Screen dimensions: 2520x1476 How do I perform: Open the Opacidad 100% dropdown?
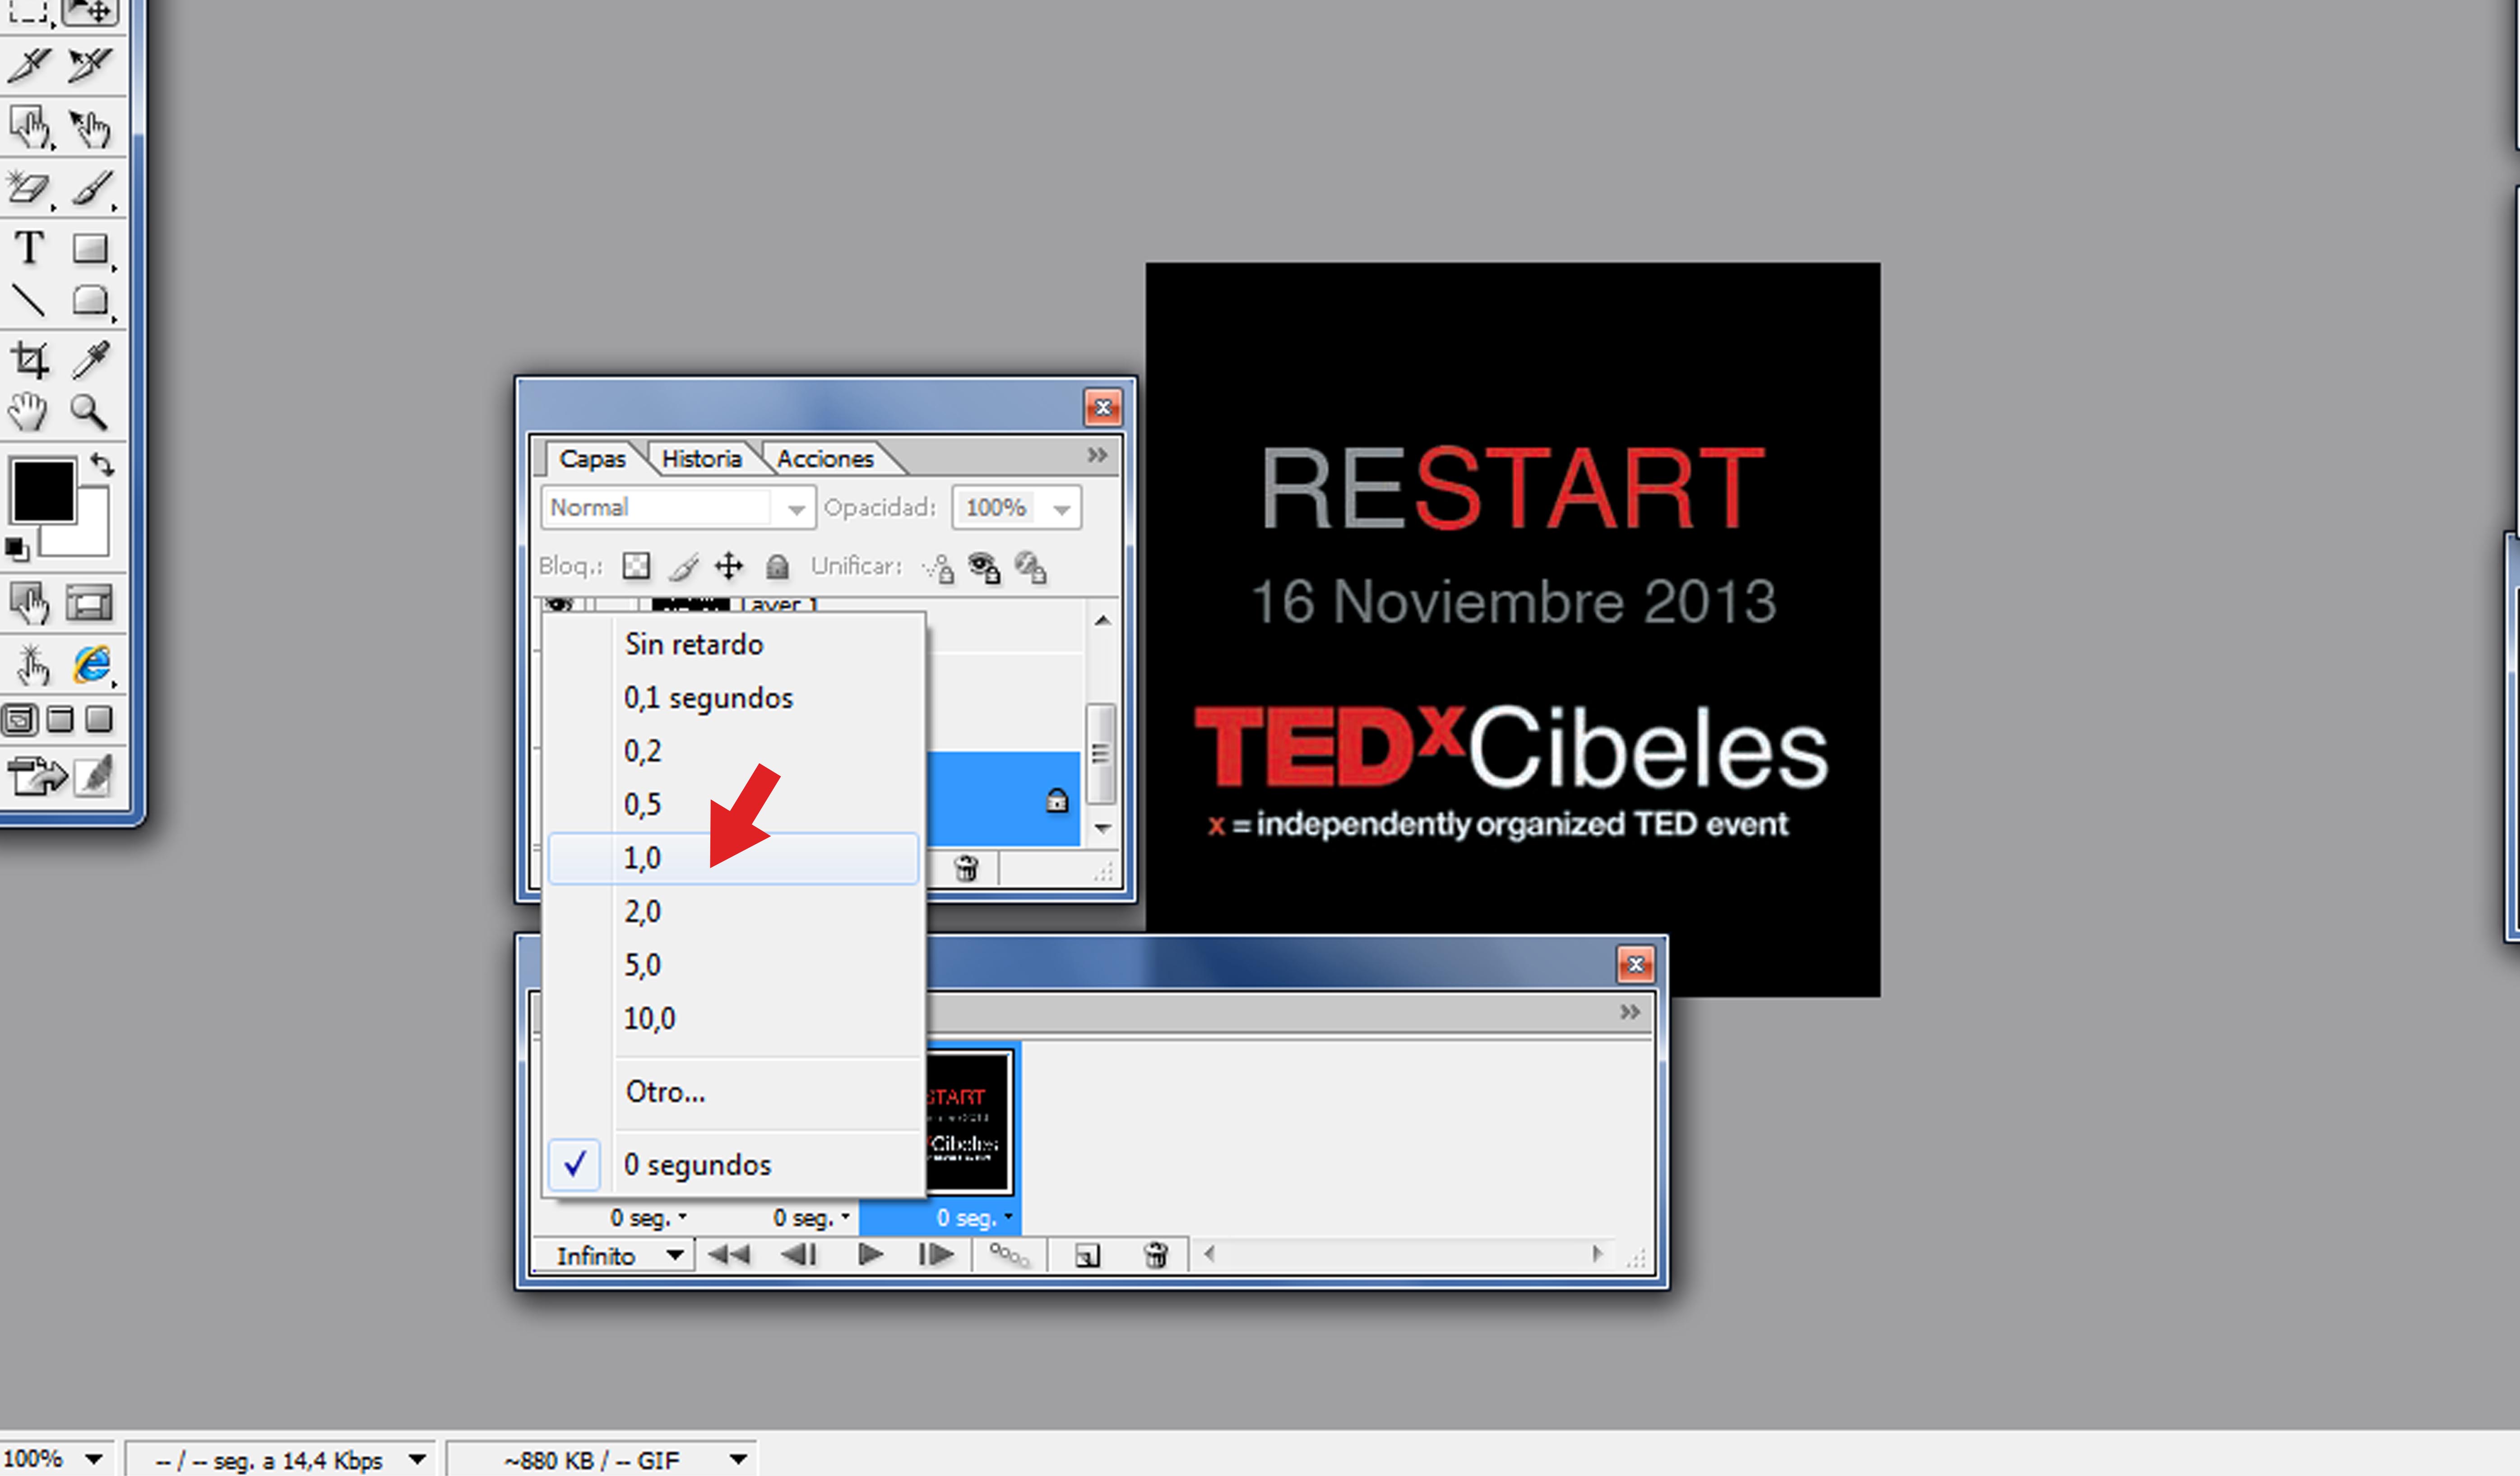point(1061,509)
